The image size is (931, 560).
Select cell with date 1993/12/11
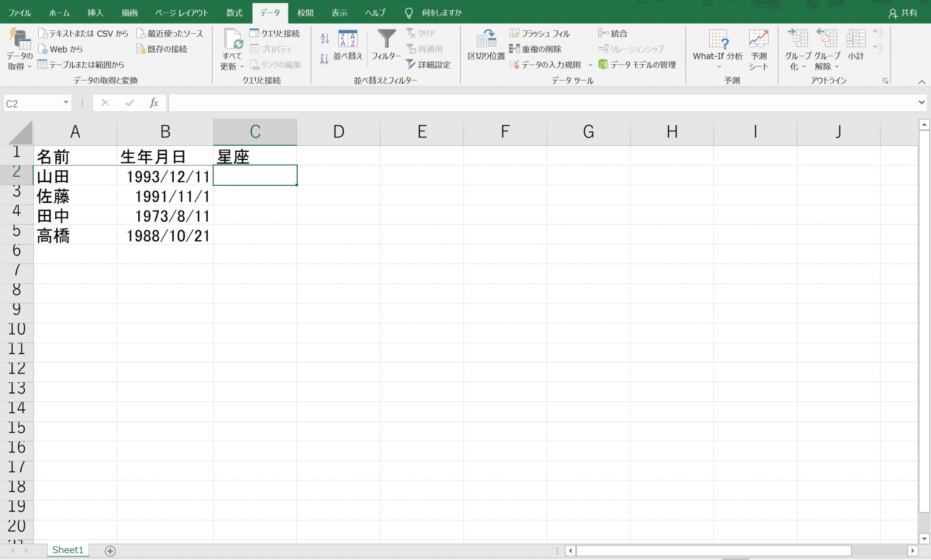[165, 176]
